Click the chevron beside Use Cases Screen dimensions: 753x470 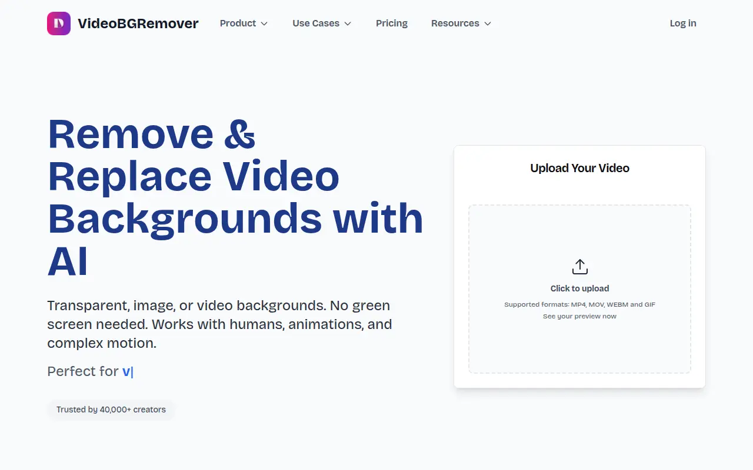[348, 23]
